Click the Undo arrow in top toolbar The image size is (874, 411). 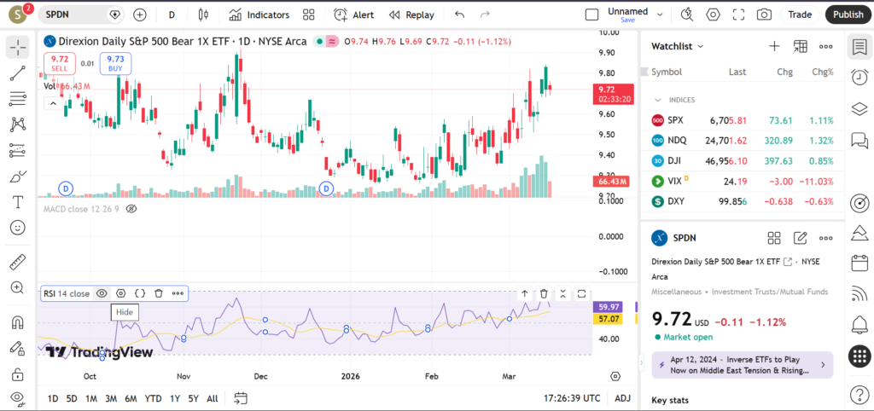[x=460, y=14]
